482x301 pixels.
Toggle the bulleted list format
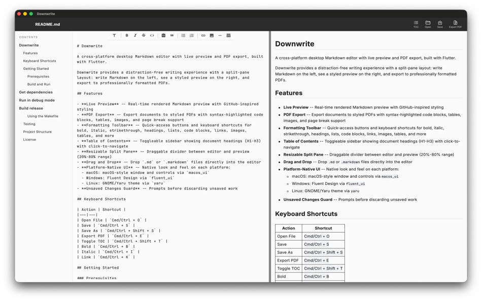tap(184, 35)
